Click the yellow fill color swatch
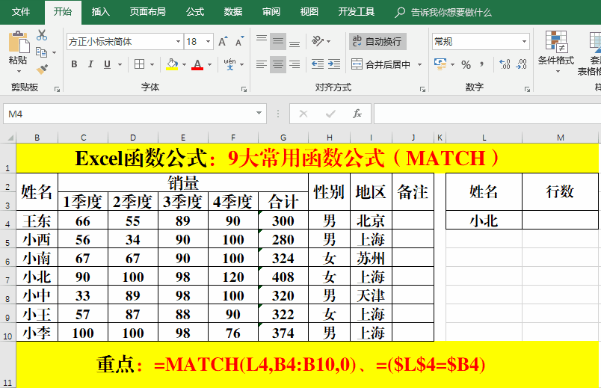601x388 pixels. tap(172, 64)
